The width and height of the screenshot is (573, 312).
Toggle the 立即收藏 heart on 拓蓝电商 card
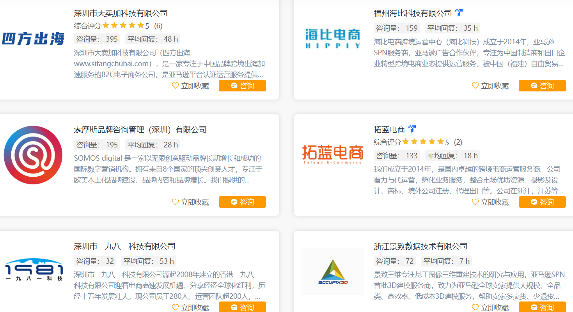pos(490,202)
